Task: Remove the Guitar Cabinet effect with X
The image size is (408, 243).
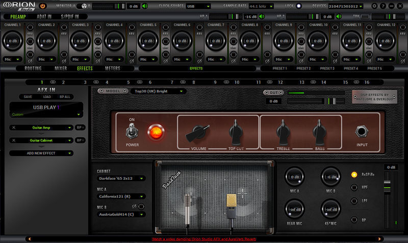Action: point(14,140)
